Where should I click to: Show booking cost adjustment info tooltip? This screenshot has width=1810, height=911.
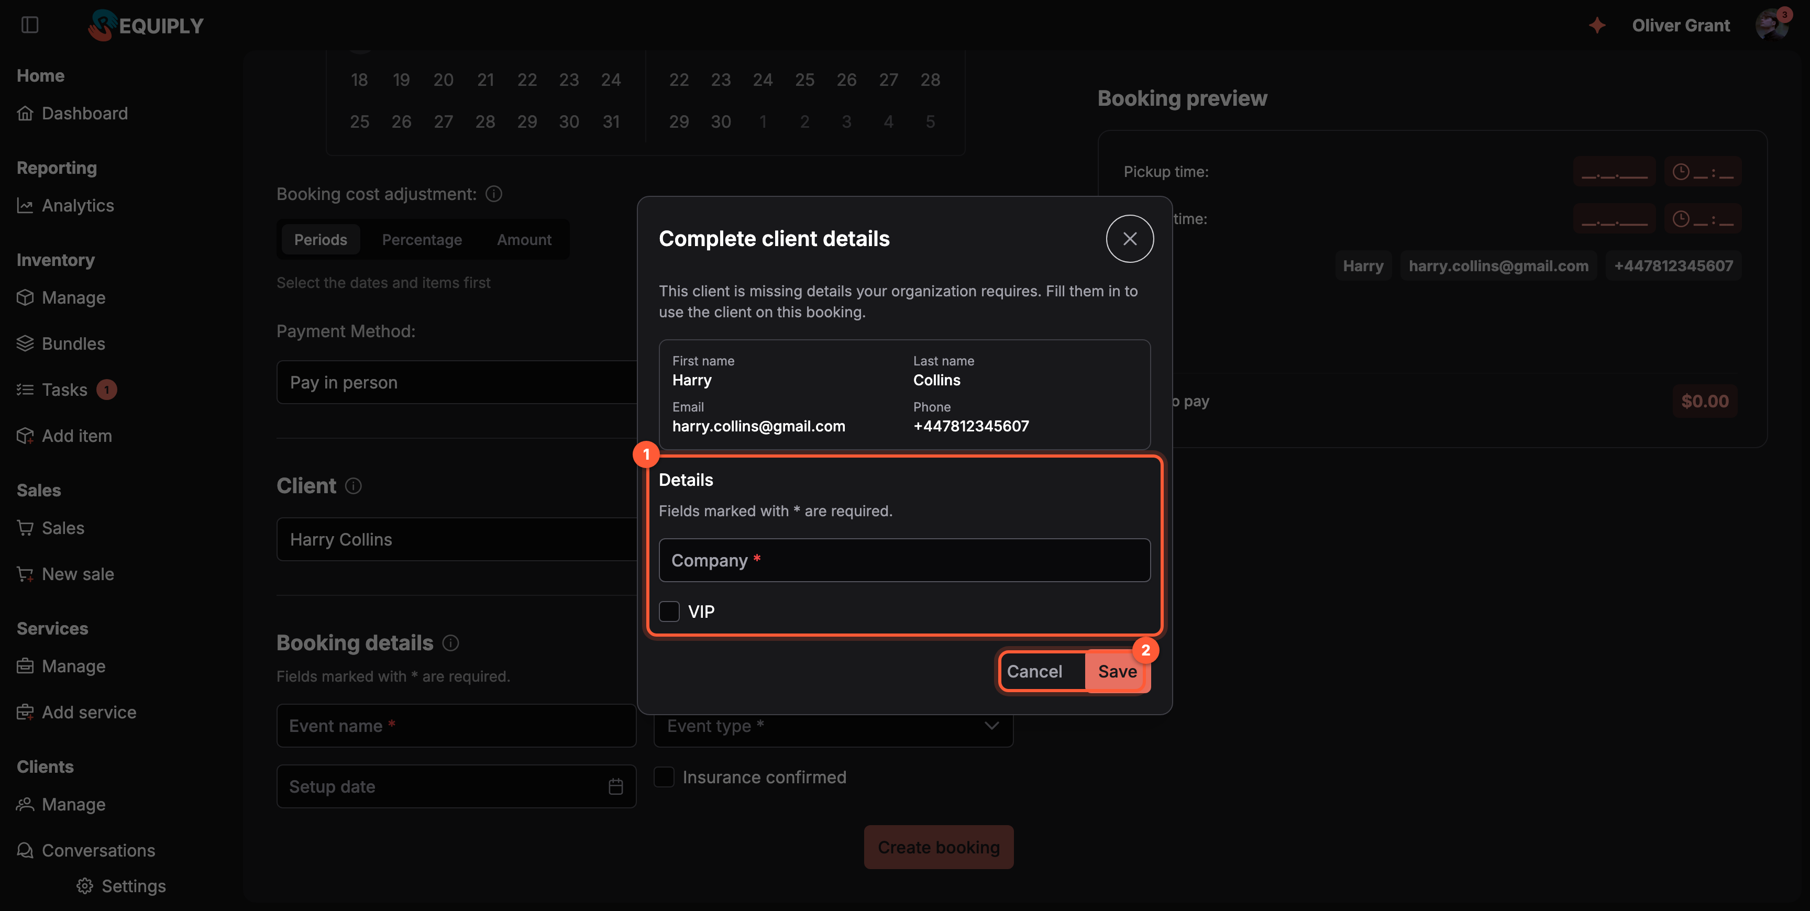pyautogui.click(x=494, y=194)
